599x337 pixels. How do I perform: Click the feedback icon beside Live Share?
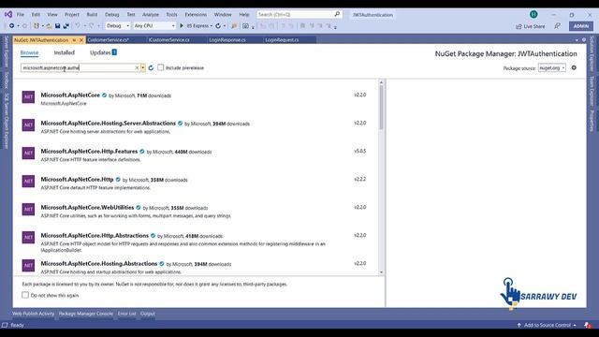coord(558,26)
